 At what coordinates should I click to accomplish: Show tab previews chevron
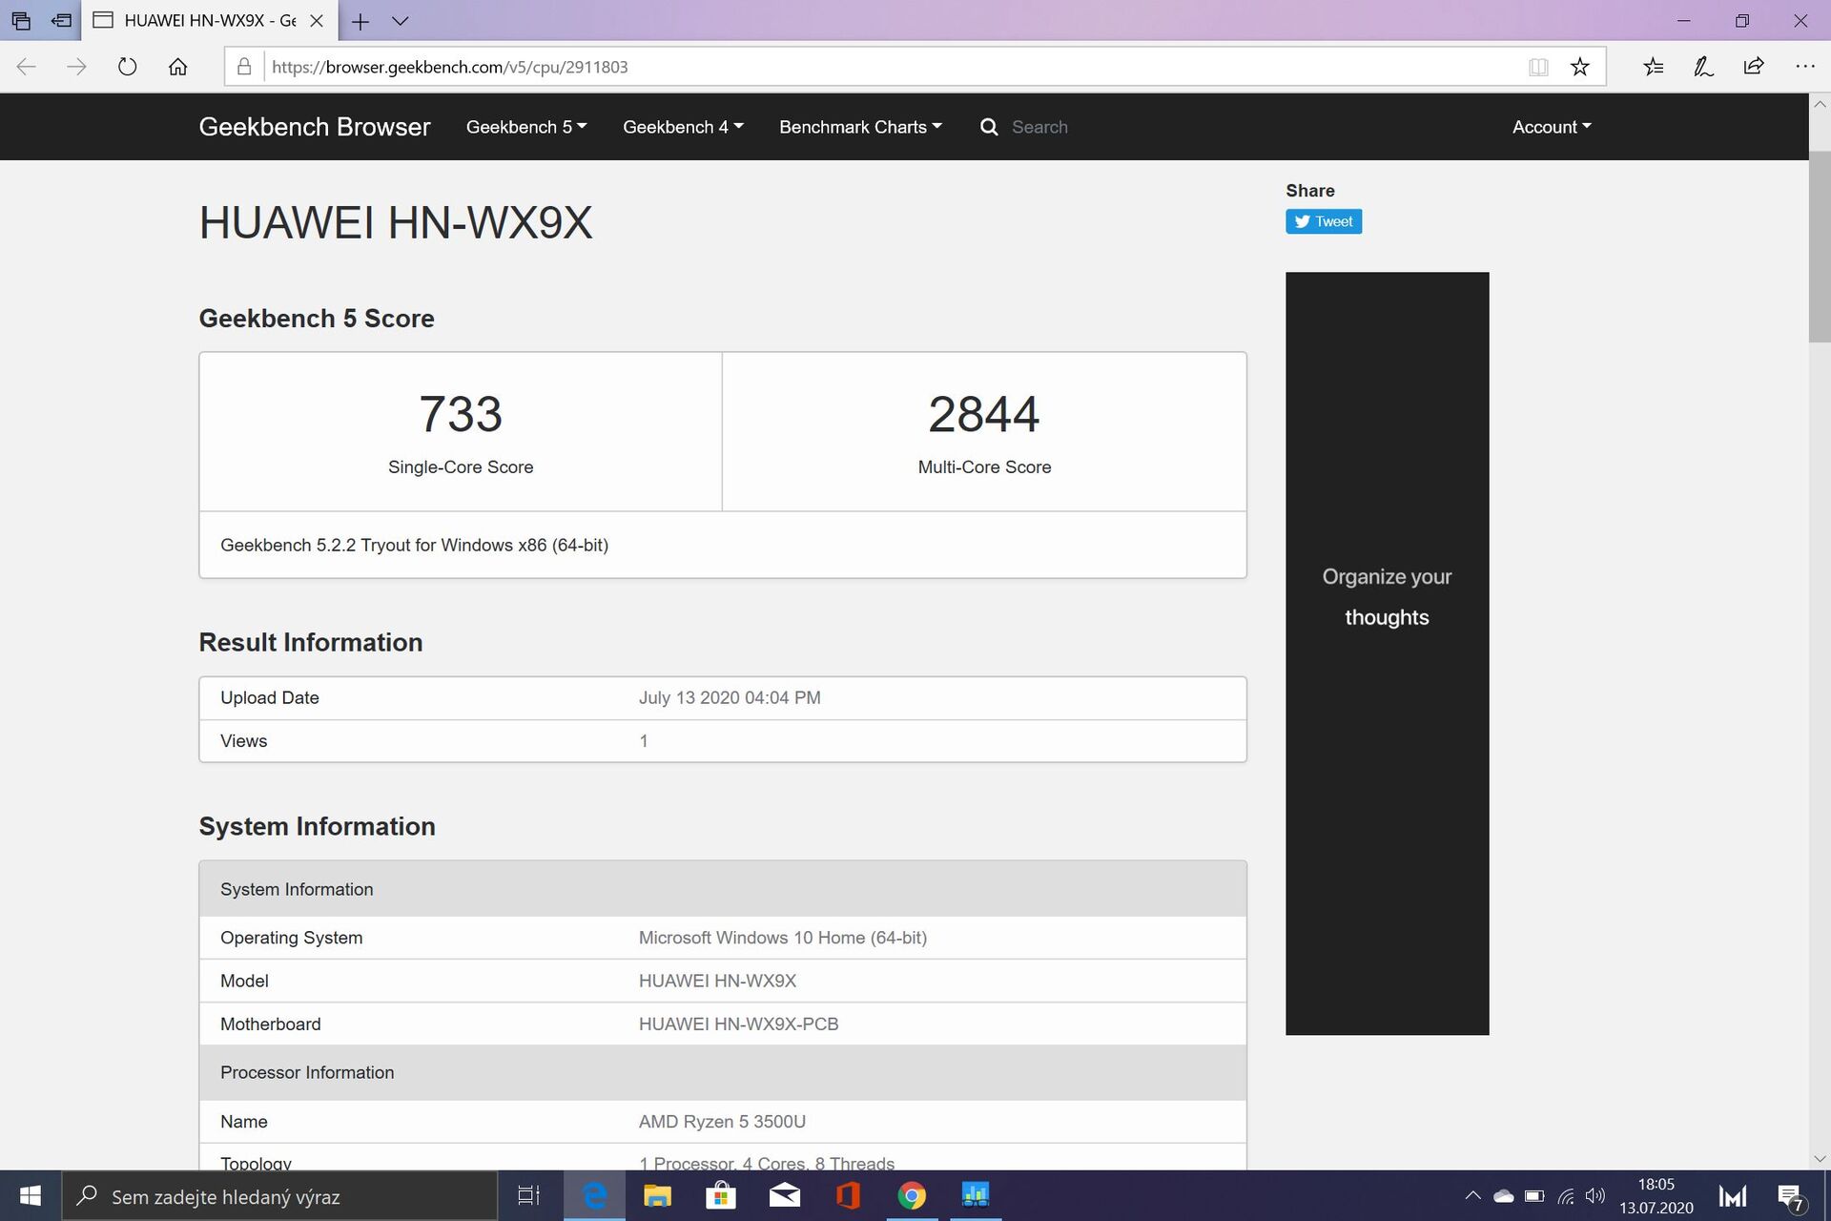401,20
